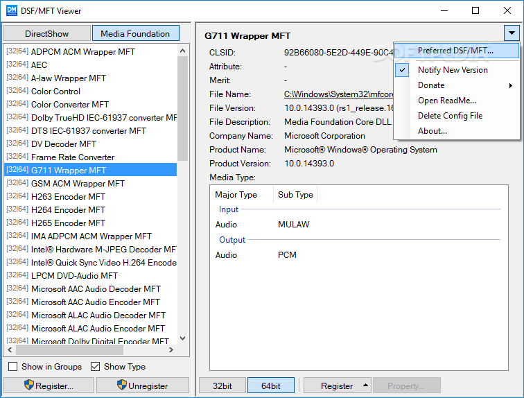
Task: Select Color Control in the list
Action: 91,92
